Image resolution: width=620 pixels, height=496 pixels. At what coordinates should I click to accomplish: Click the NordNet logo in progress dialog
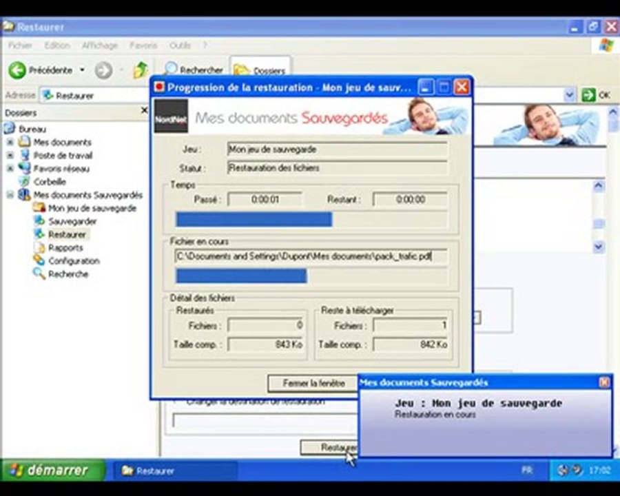[x=171, y=116]
